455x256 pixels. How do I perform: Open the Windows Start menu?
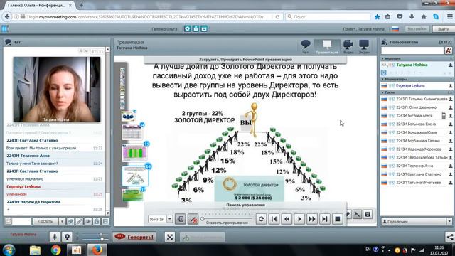[9, 250]
